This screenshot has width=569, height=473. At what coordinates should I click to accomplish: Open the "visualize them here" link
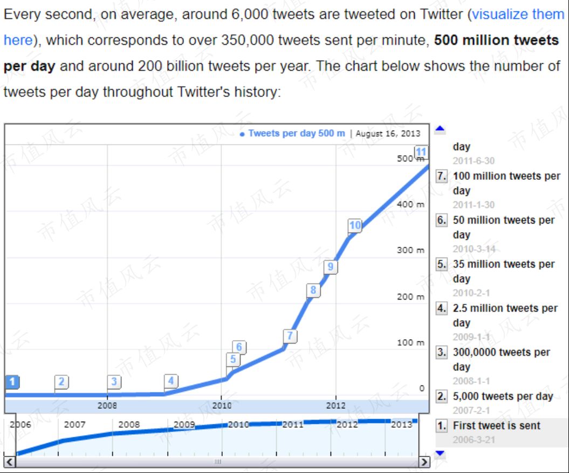point(518,15)
